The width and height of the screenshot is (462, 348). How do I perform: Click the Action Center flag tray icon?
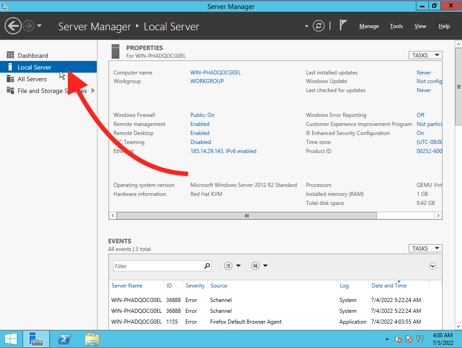[409, 339]
